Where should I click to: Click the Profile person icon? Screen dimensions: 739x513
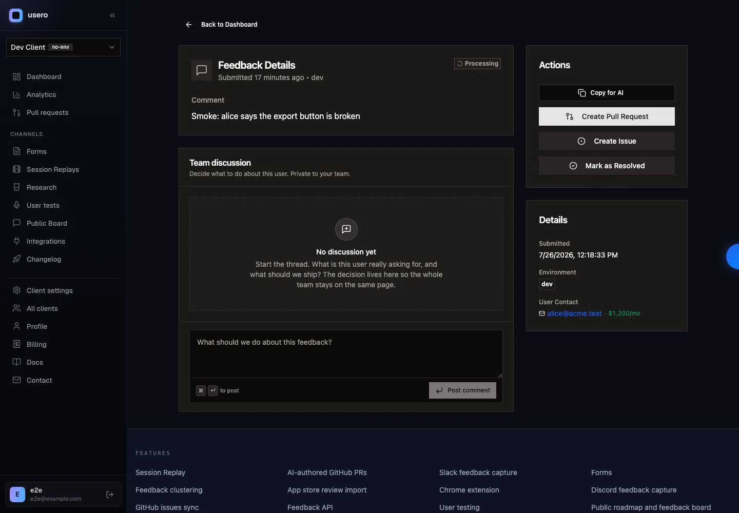pos(16,326)
